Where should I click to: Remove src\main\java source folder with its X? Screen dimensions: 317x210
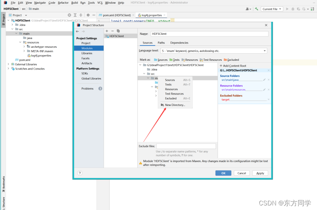coord(268,80)
